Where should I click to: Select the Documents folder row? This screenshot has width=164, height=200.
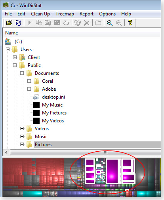[47, 73]
